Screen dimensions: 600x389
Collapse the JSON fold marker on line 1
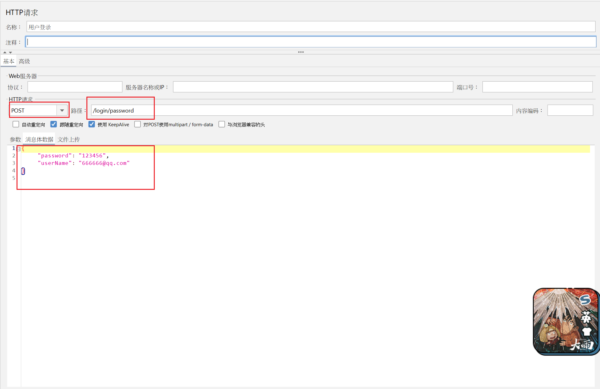[19, 149]
